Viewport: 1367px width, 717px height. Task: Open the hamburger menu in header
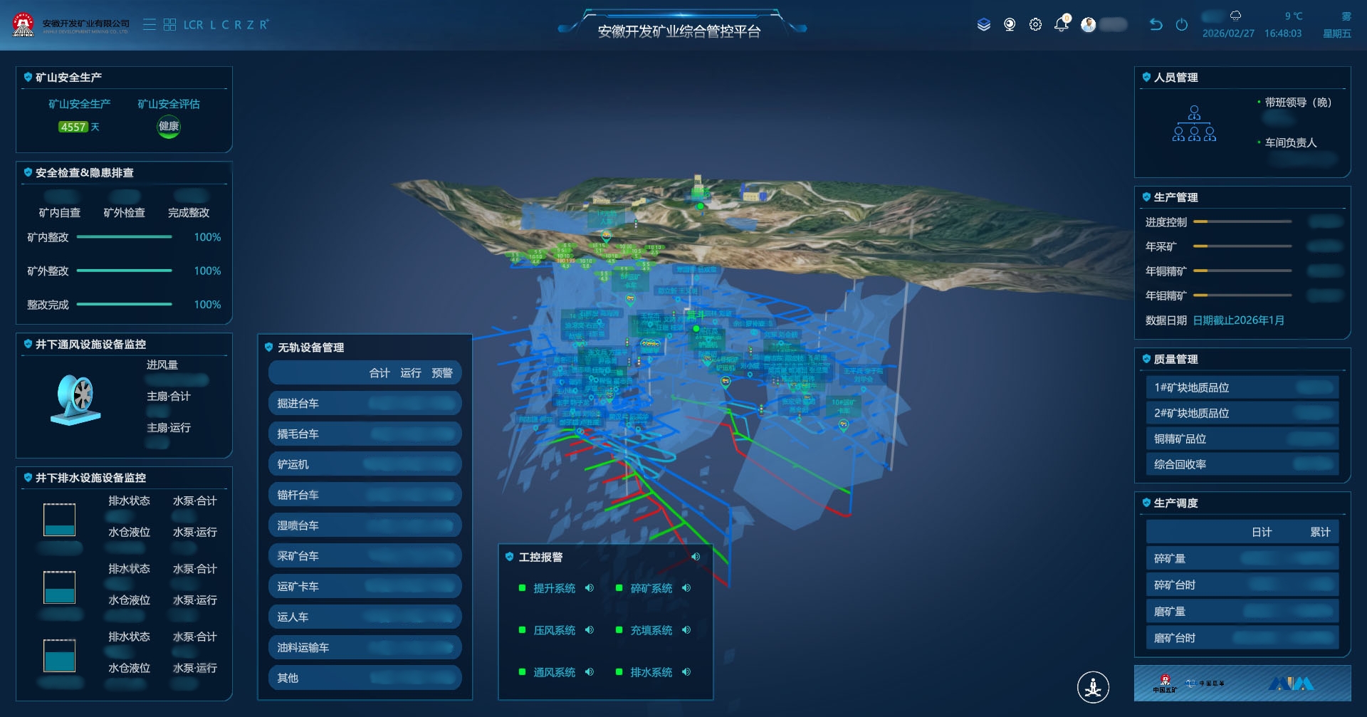pyautogui.click(x=150, y=25)
